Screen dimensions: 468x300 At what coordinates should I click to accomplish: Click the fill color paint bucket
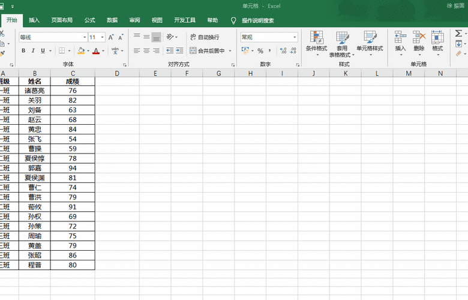(x=81, y=51)
